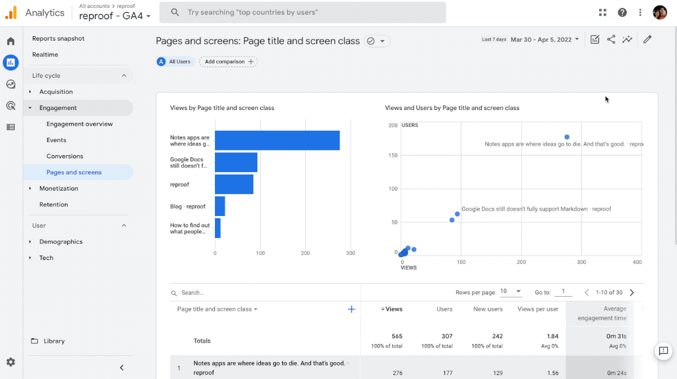The height and width of the screenshot is (379, 677).
Task: Open Reports snapshot
Action: click(x=59, y=38)
